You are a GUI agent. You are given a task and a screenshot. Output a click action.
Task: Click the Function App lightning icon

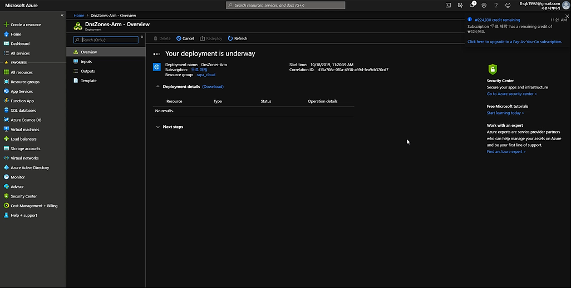coord(6,101)
